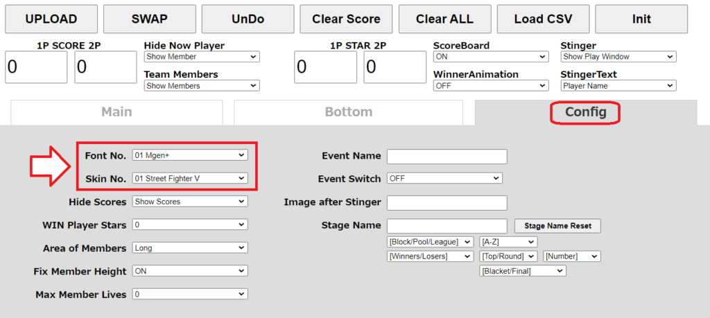This screenshot has width=710, height=318.
Task: Click the Clear Score button
Action: (x=346, y=19)
